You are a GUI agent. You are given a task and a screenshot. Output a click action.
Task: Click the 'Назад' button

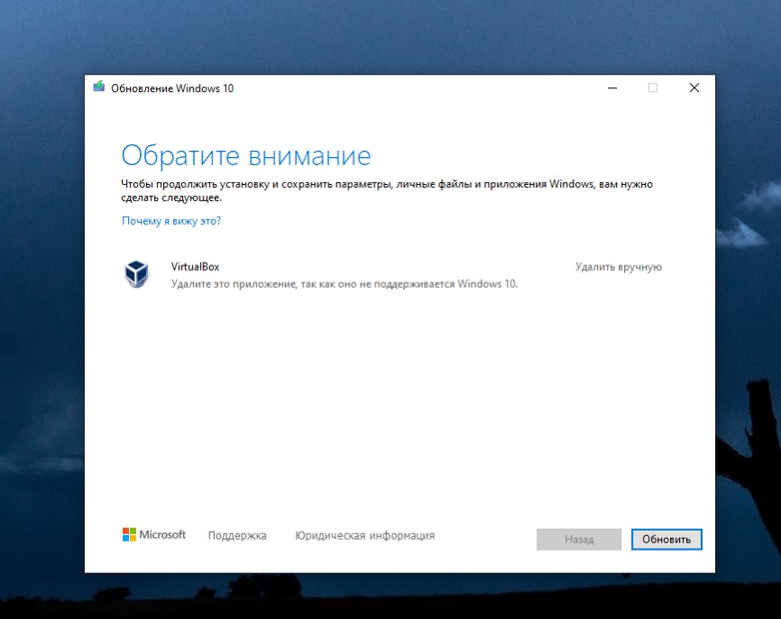point(579,540)
